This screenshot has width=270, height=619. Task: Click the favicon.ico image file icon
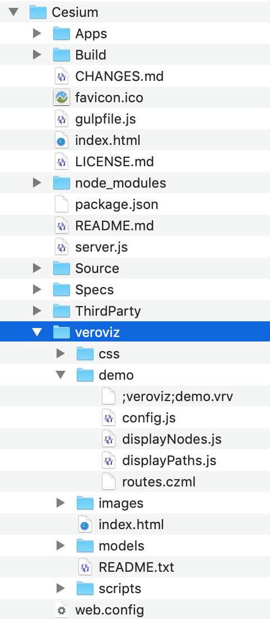point(61,98)
